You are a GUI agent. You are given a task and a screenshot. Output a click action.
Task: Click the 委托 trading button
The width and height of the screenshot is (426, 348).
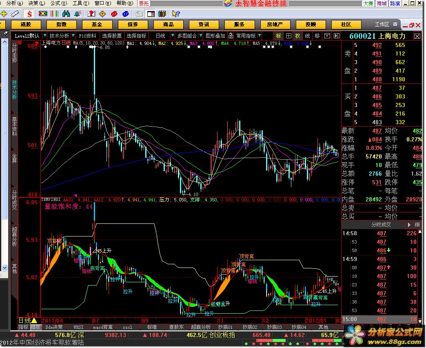pyautogui.click(x=144, y=3)
